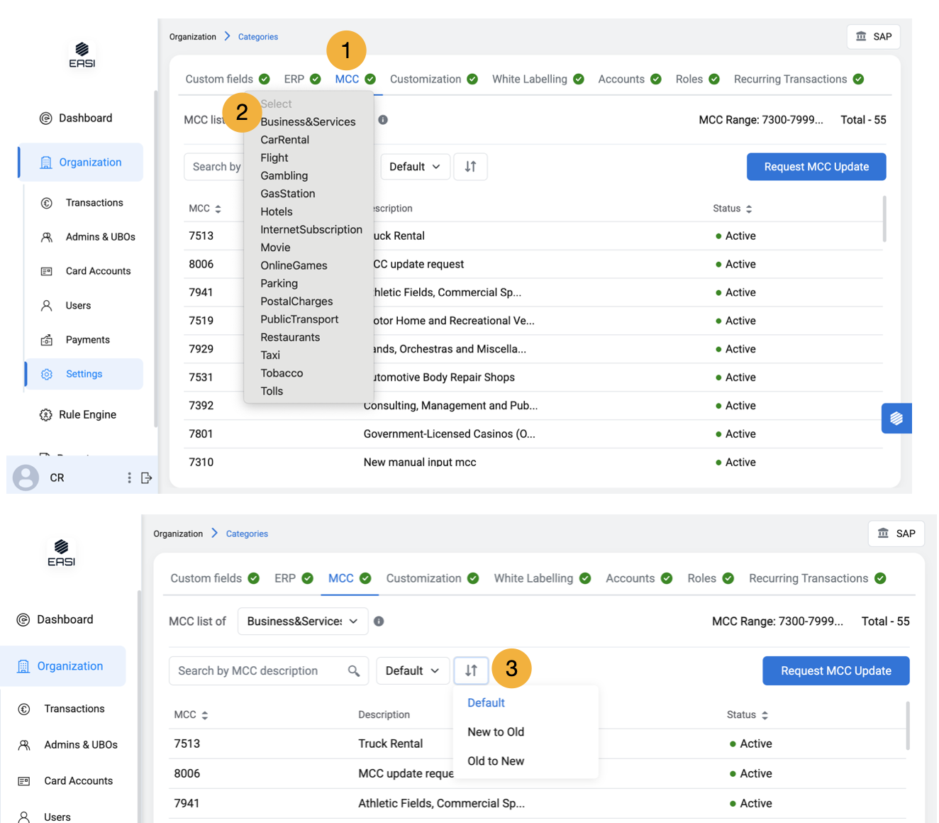This screenshot has width=939, height=823.
Task: Select the New to Old sort option
Action: tap(495, 732)
